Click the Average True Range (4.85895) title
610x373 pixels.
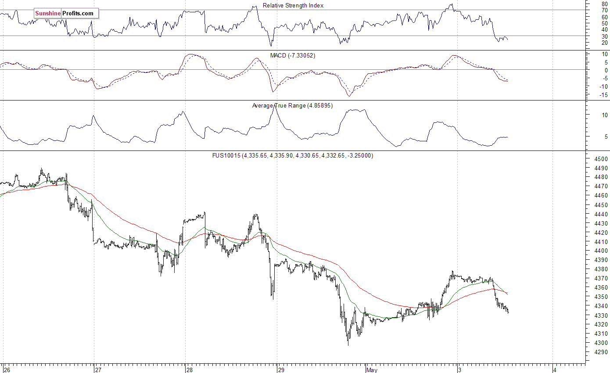(x=292, y=105)
